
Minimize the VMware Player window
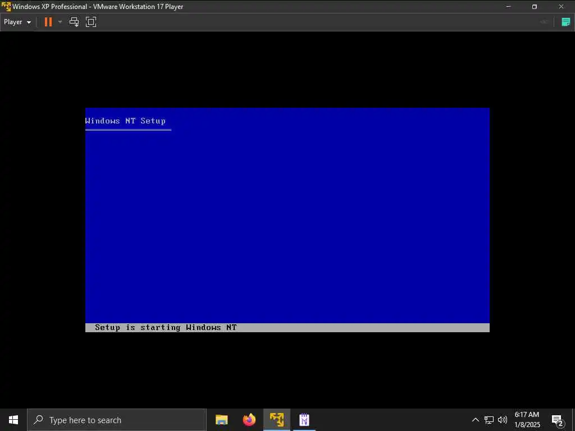[508, 7]
